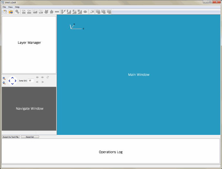
Task: Open the File menu
Action: point(4,7)
